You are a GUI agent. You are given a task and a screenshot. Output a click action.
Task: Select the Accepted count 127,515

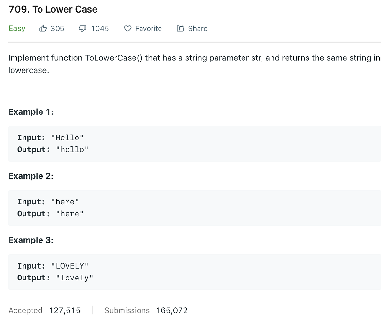pos(65,310)
